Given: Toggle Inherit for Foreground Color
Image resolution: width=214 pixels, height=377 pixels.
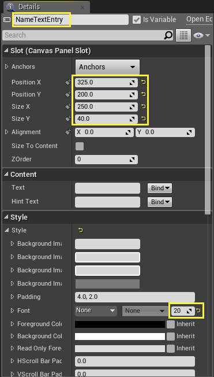Looking at the screenshot, I should (171, 324).
